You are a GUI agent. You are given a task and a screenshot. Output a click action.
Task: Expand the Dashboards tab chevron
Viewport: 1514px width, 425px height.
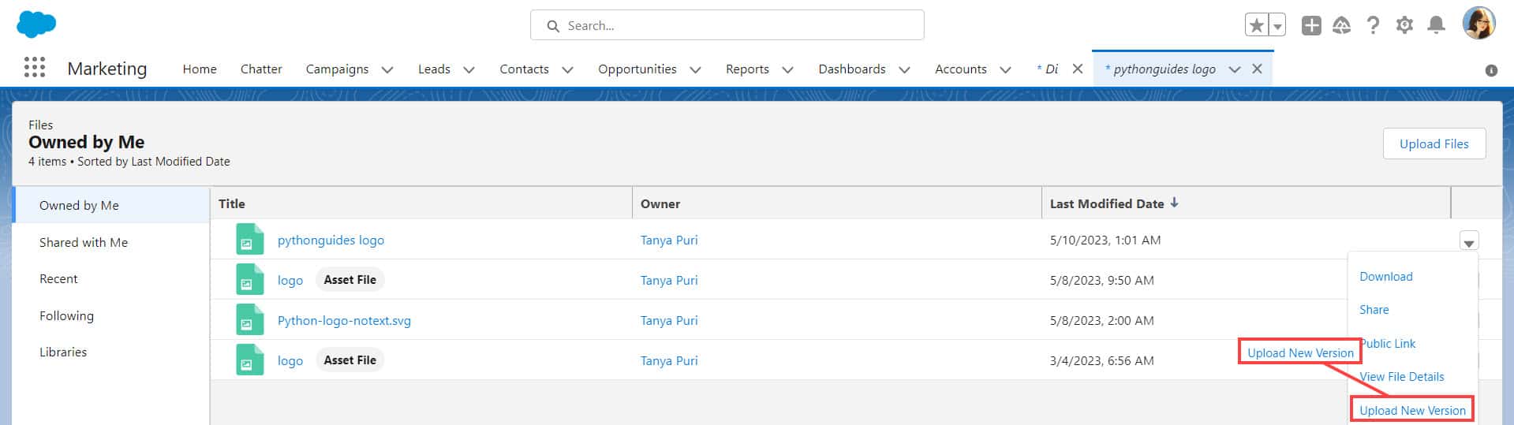click(904, 69)
